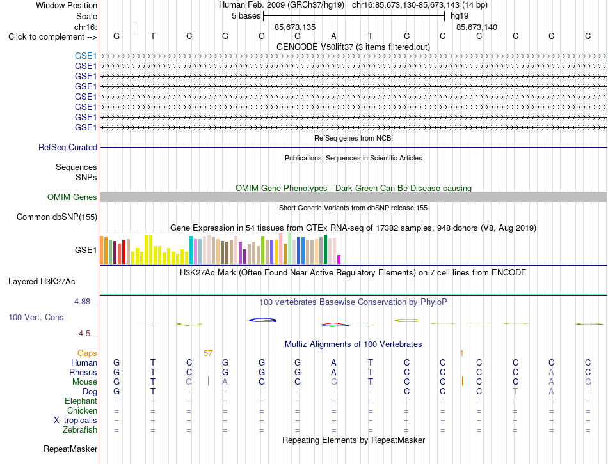Click the Scale bar ruler line
Image resolution: width=608 pixels, height=464 pixels.
point(354,16)
